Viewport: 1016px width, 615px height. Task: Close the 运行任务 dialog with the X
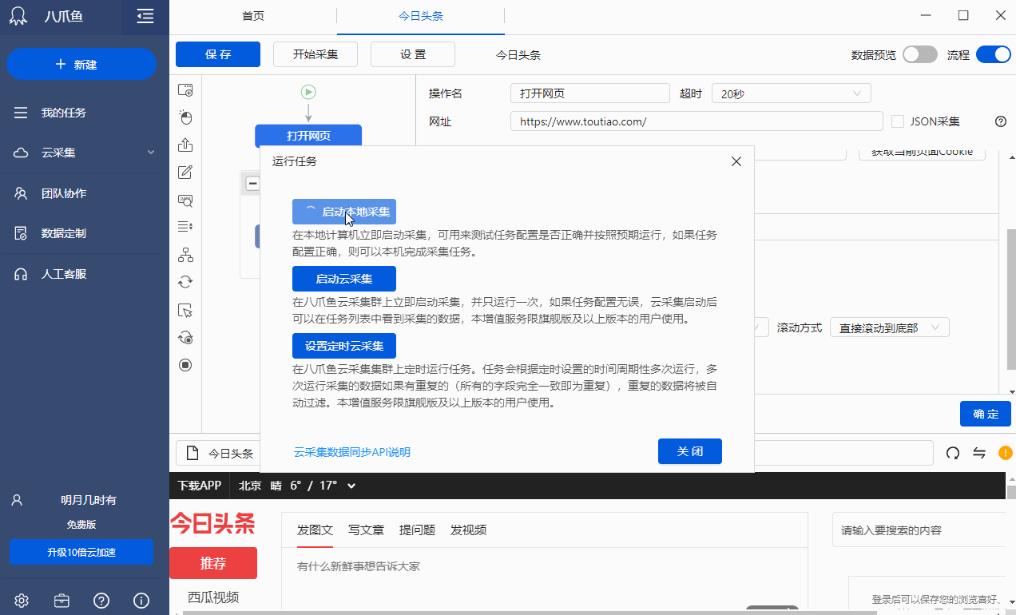736,161
